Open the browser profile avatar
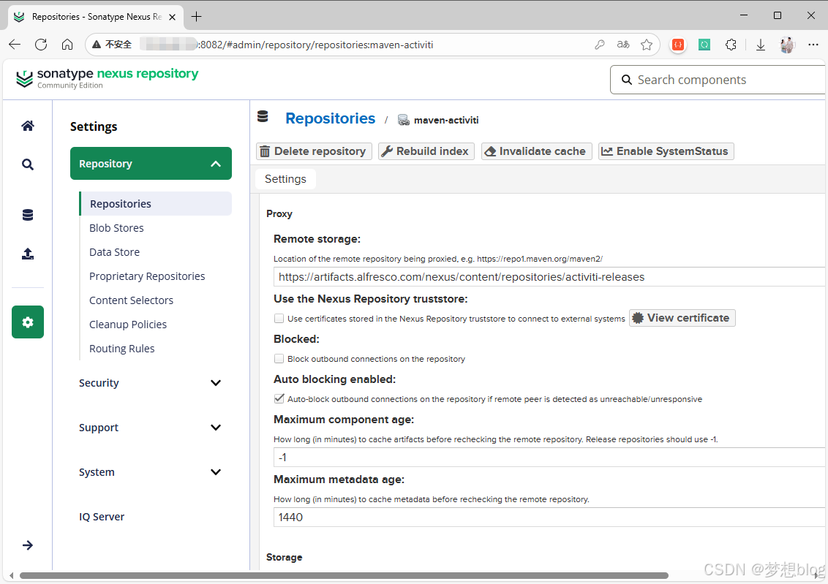 (787, 45)
